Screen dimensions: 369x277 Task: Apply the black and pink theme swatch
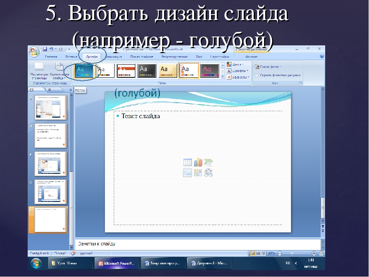(x=210, y=71)
